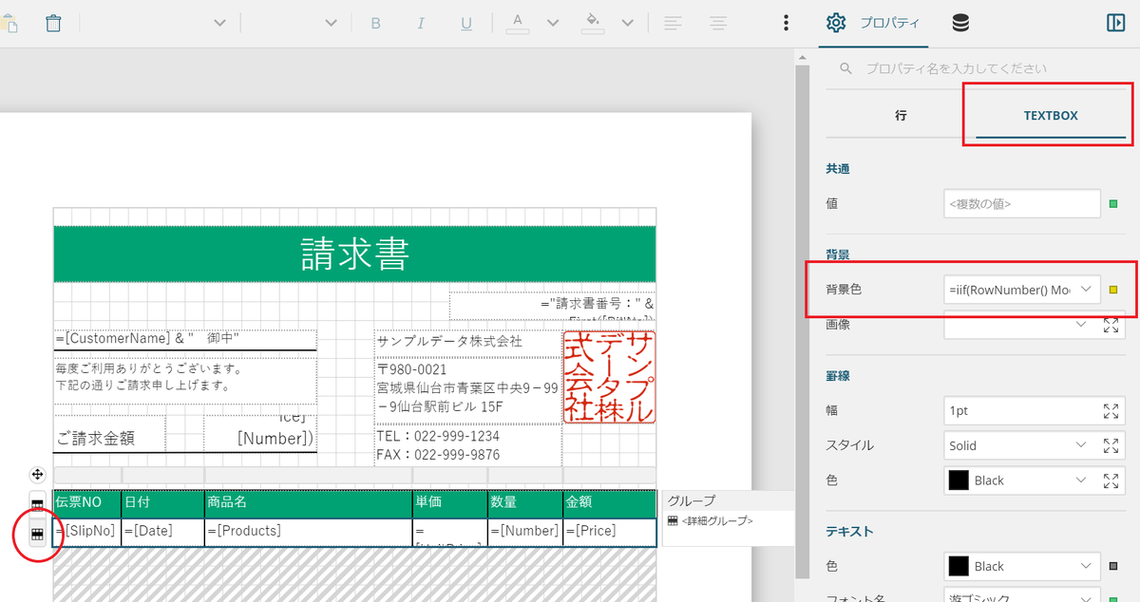Viewport: 1140px width, 602px height.
Task: Open the スタイル Solid dropdown
Action: (x=1081, y=445)
